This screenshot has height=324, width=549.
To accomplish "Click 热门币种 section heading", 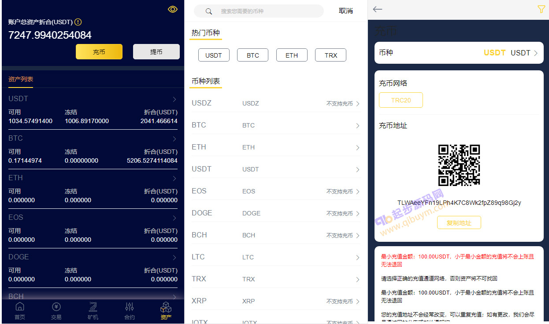I will click(206, 33).
